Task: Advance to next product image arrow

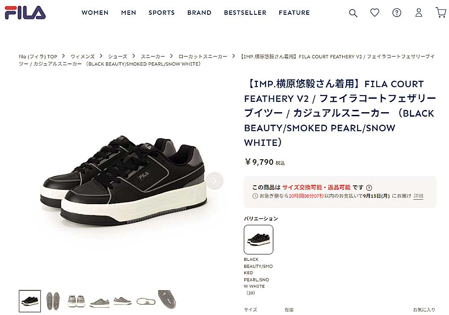Action: point(215,181)
